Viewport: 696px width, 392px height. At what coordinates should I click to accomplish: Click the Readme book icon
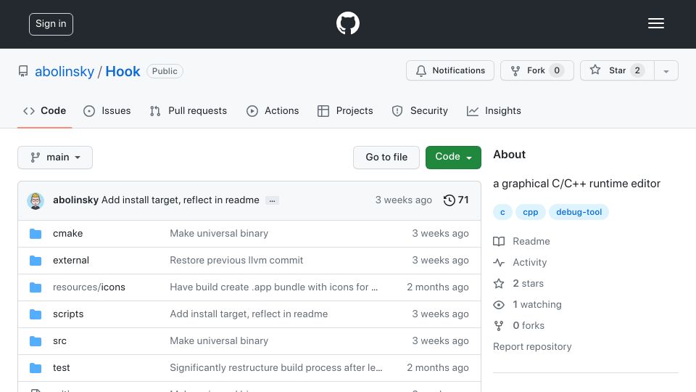point(499,241)
